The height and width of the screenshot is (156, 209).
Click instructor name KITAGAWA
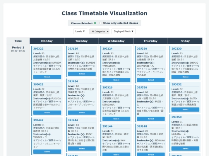coord(108,105)
